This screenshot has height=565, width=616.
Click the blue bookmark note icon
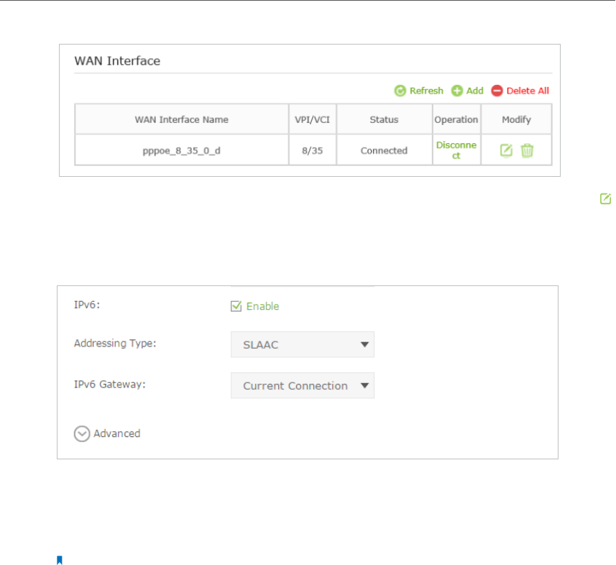[x=60, y=559]
